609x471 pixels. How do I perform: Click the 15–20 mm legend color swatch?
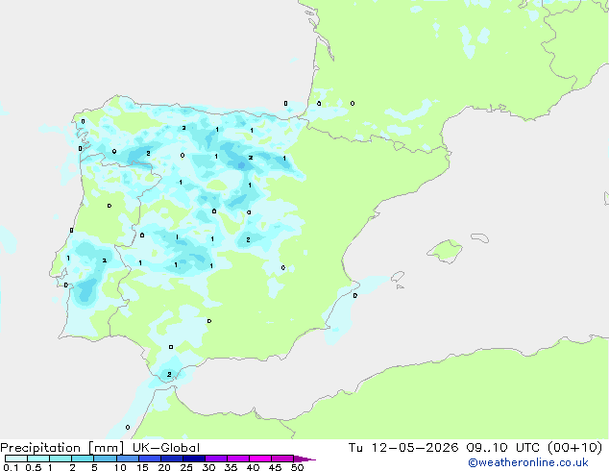(x=149, y=459)
